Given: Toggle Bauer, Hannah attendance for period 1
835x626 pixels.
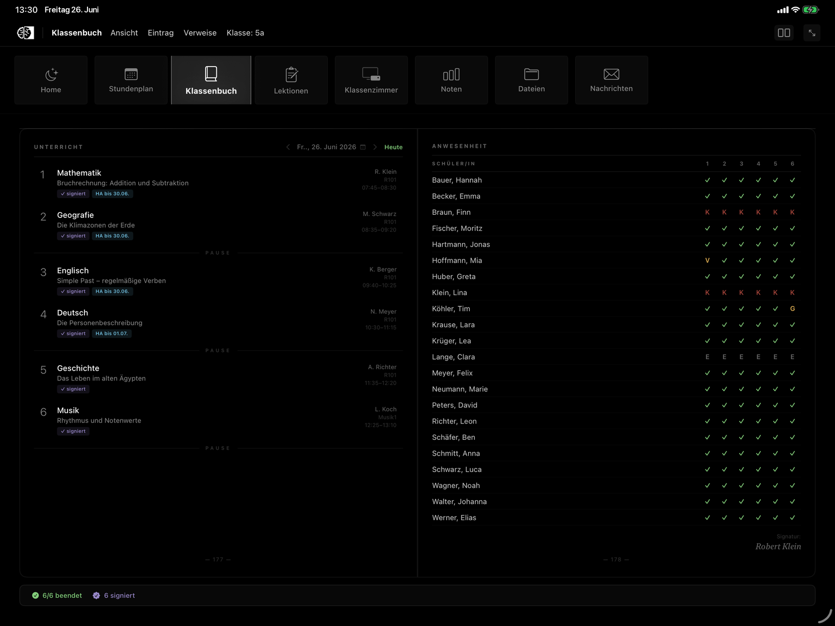Looking at the screenshot, I should click(x=708, y=180).
